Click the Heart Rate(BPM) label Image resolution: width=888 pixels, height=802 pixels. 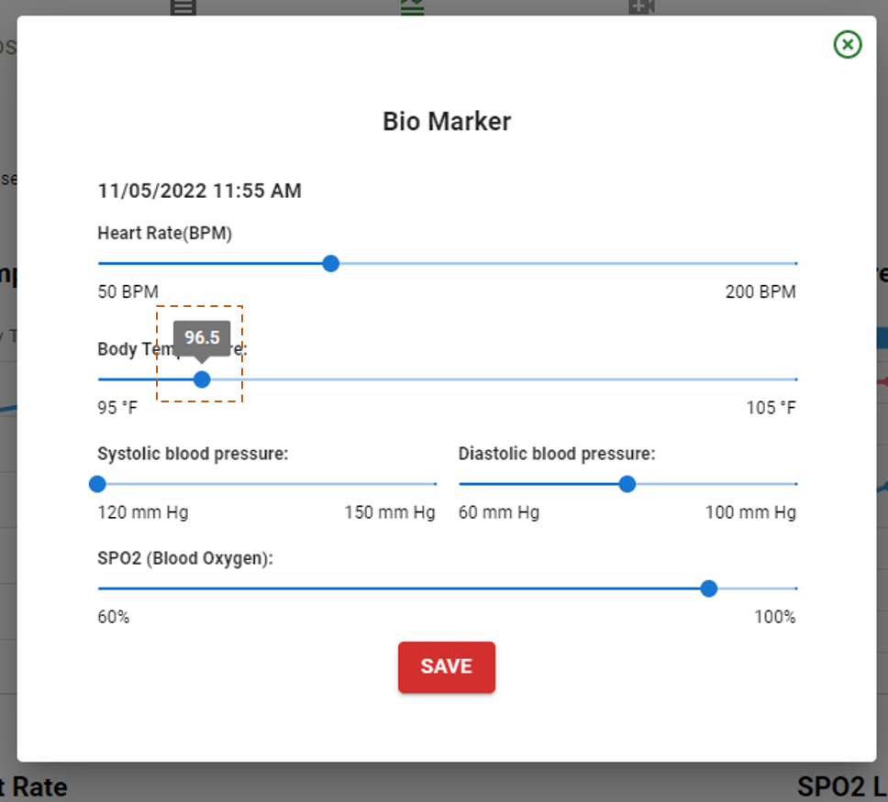165,234
